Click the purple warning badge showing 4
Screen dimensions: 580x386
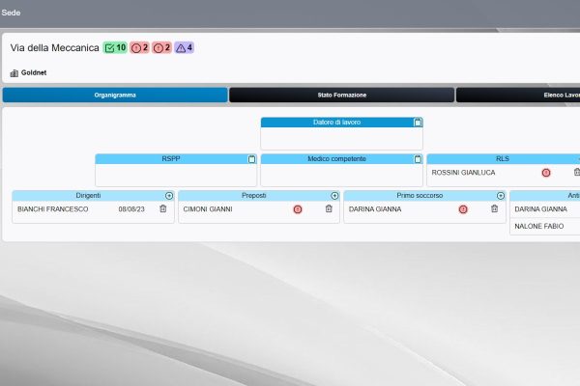coord(184,47)
